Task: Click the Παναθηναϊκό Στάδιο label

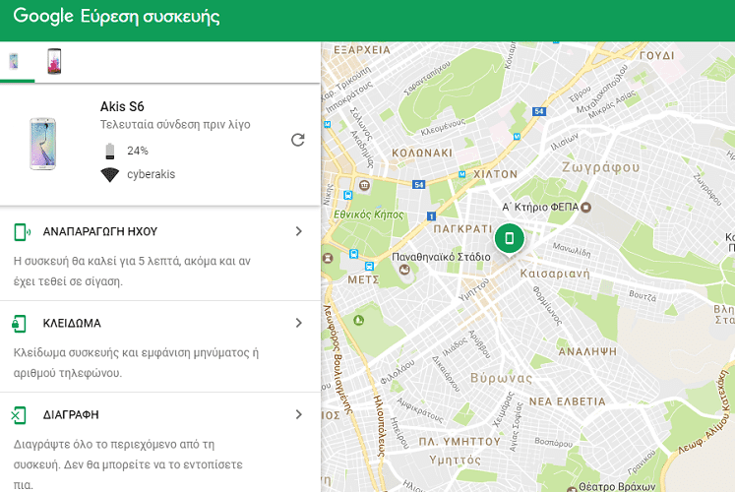Action: point(441,257)
